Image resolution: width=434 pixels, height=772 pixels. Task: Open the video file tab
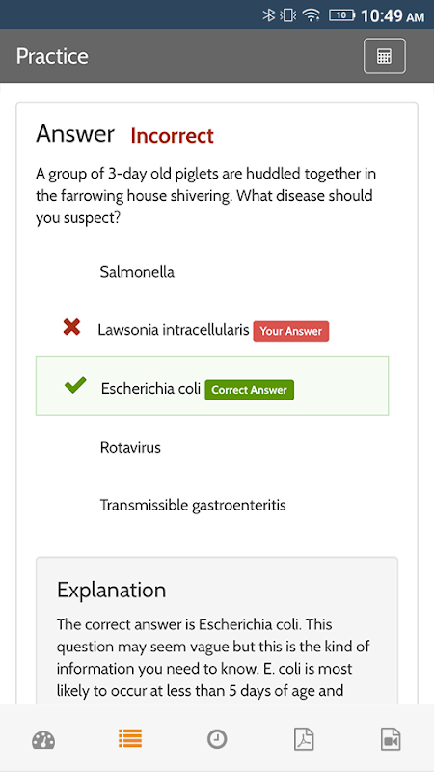point(391,739)
